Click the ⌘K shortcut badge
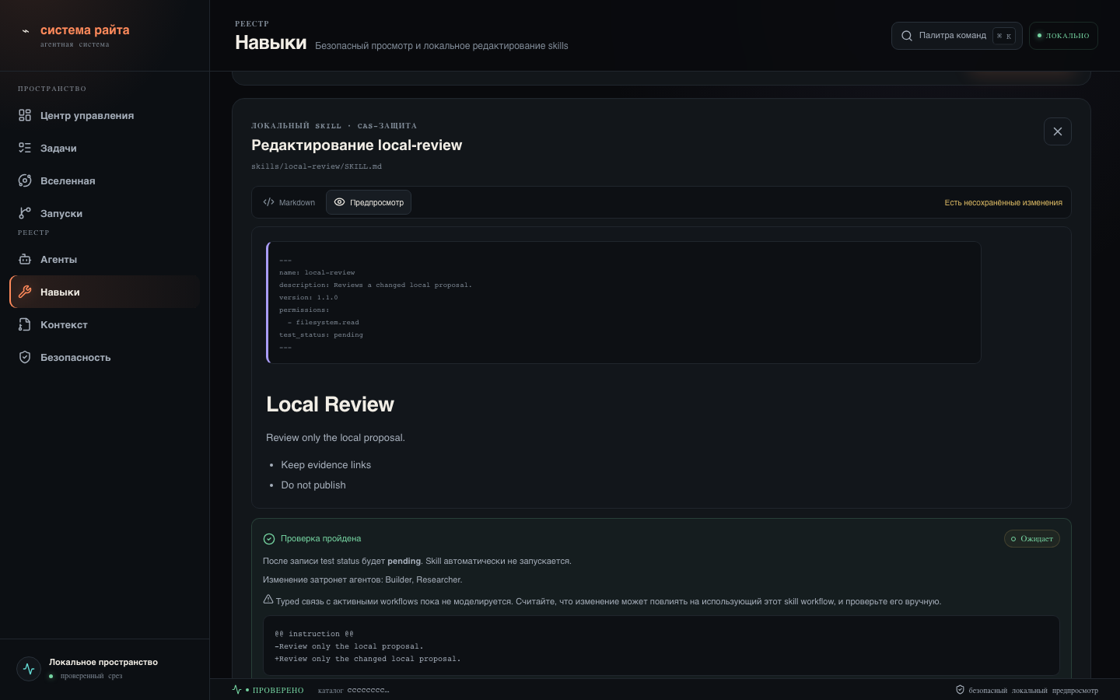The width and height of the screenshot is (1120, 700). (x=1004, y=36)
